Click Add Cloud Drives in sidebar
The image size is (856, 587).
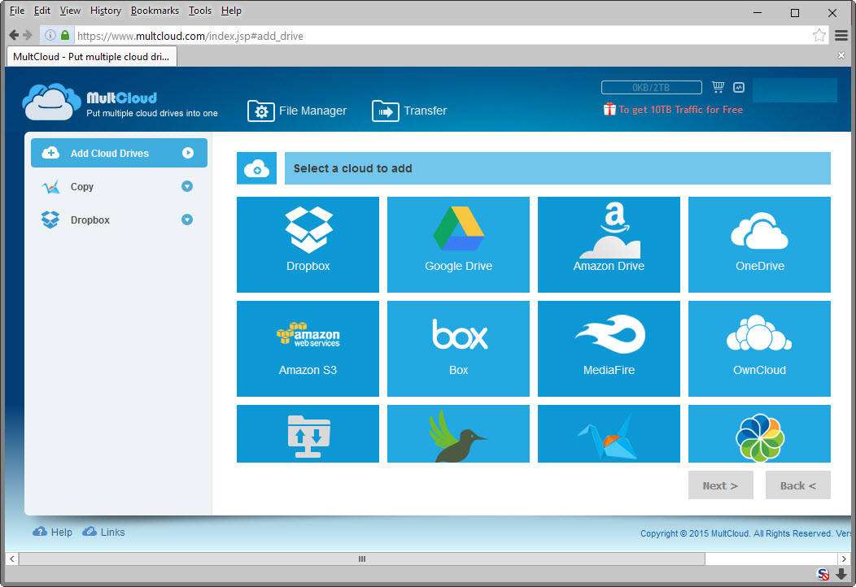click(119, 153)
